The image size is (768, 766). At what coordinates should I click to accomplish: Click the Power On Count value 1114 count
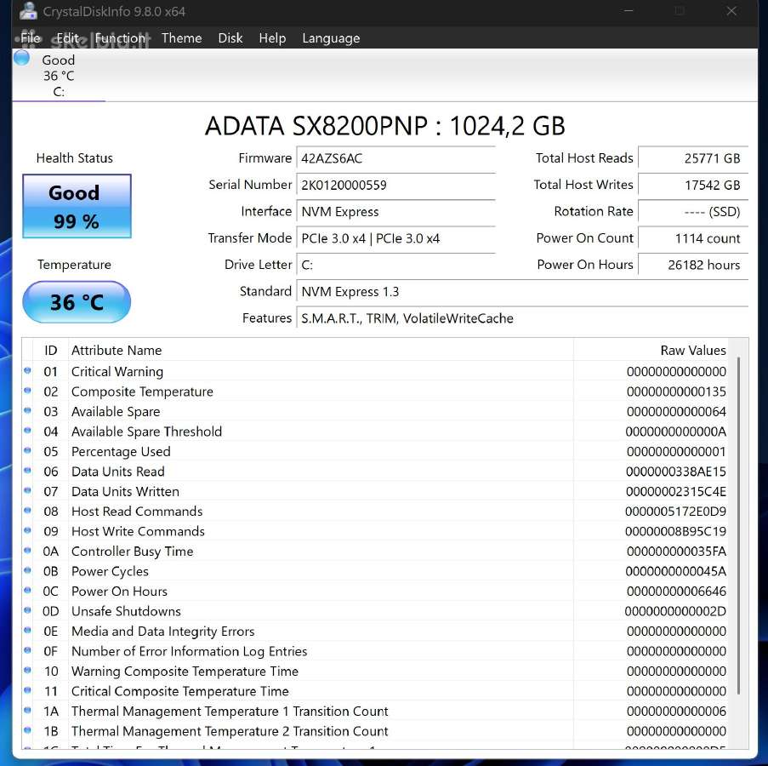pyautogui.click(x=693, y=238)
